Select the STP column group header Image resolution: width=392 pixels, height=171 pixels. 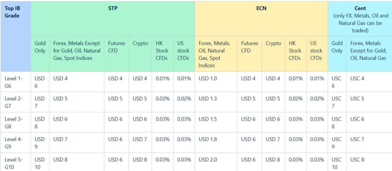[113, 19]
